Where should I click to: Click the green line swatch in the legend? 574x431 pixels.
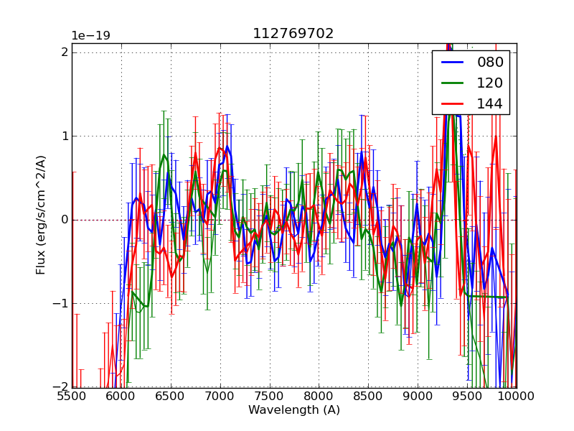tap(453, 83)
